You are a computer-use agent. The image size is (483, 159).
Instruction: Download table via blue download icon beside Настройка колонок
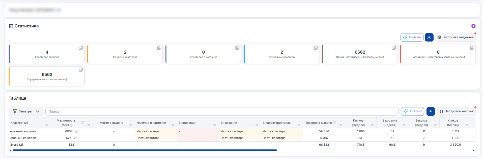click(x=431, y=111)
